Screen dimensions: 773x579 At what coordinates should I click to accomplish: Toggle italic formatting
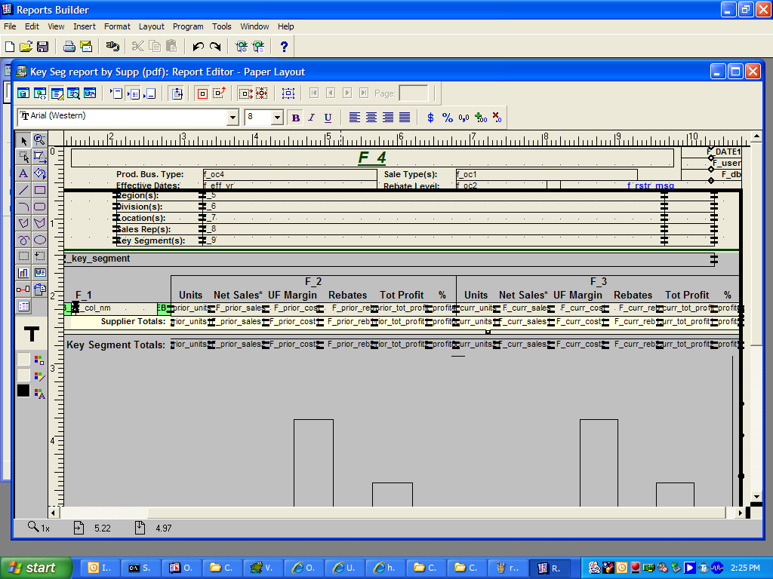point(312,117)
